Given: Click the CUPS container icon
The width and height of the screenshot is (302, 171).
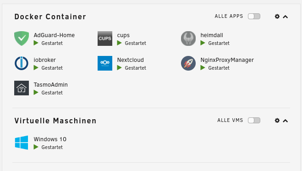Looking at the screenshot, I should [x=105, y=39].
